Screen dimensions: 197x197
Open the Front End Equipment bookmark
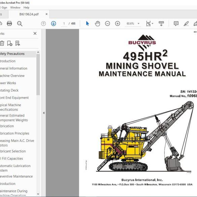[x=14, y=98]
